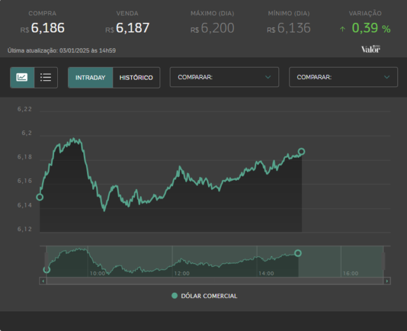Open the first COMPARAR dropdown
Viewport: 407px width, 331px height.
224,77
